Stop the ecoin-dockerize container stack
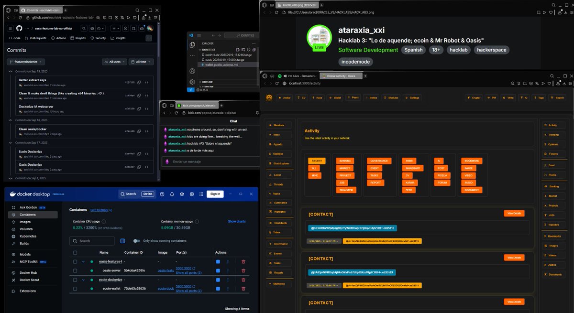574x313 pixels. click(218, 280)
